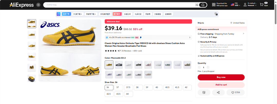This screenshot has width=277, height=104.
Task: Click the shopping cart icon
Action: [262, 5]
